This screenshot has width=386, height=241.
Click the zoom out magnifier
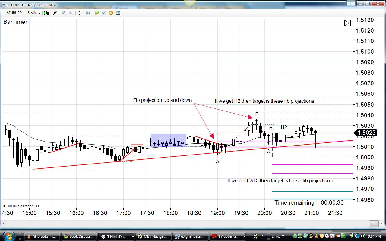(x=71, y=13)
